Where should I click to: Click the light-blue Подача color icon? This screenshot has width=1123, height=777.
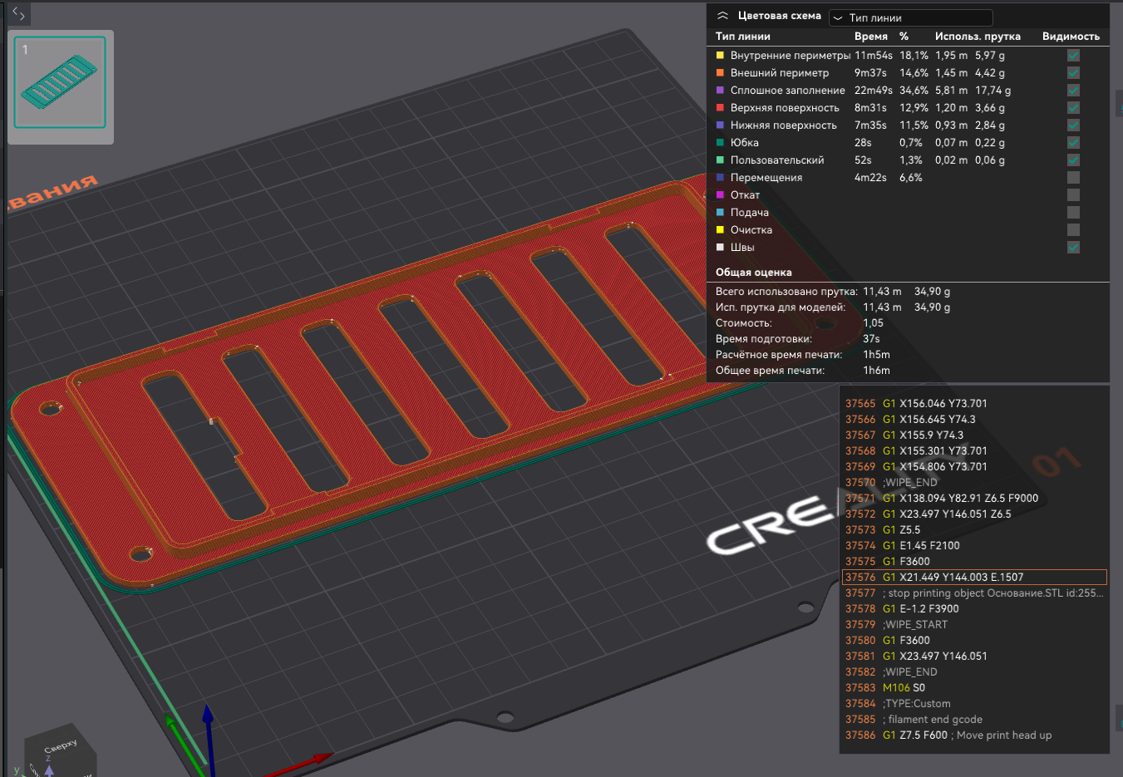click(720, 213)
